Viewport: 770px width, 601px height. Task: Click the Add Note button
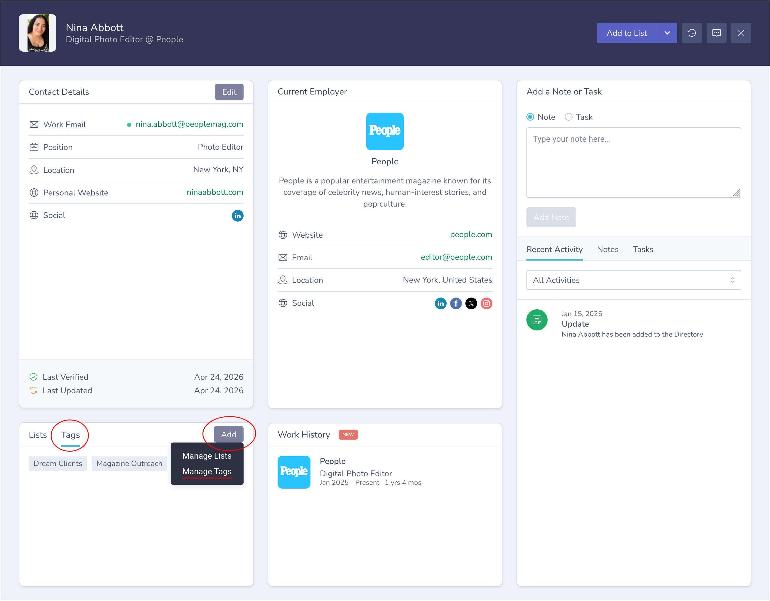pyautogui.click(x=551, y=217)
